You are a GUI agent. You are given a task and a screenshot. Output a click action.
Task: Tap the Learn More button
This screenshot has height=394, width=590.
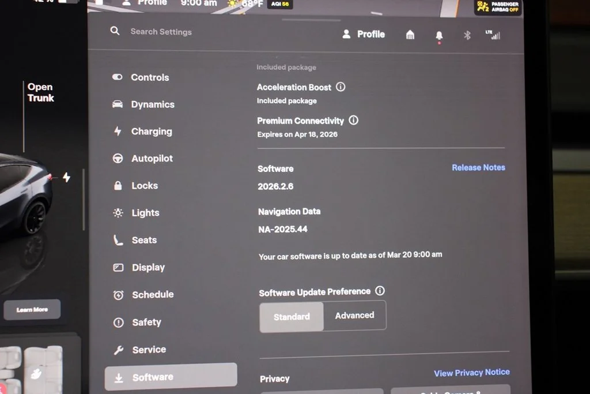point(32,310)
